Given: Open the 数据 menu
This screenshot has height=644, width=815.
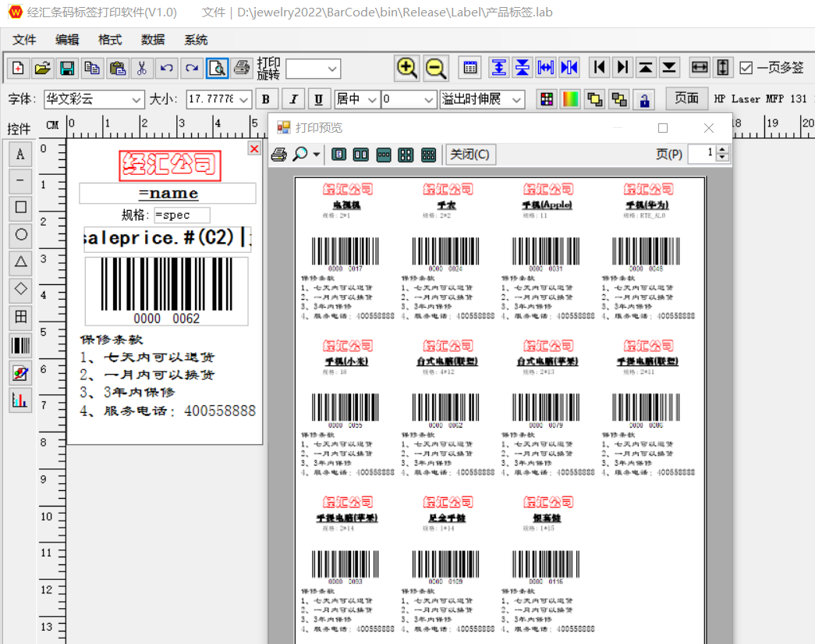Looking at the screenshot, I should pos(153,40).
